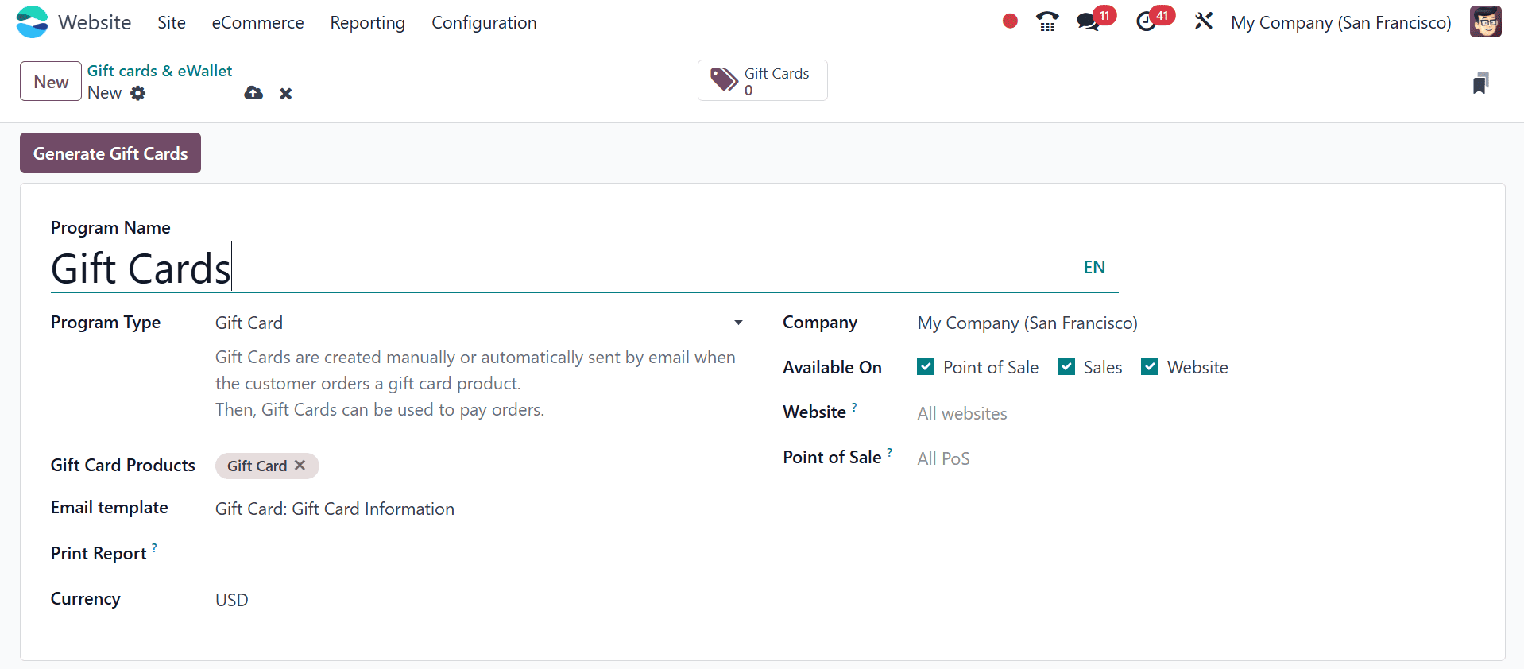
Task: Open the Email template selection field
Action: click(x=479, y=509)
